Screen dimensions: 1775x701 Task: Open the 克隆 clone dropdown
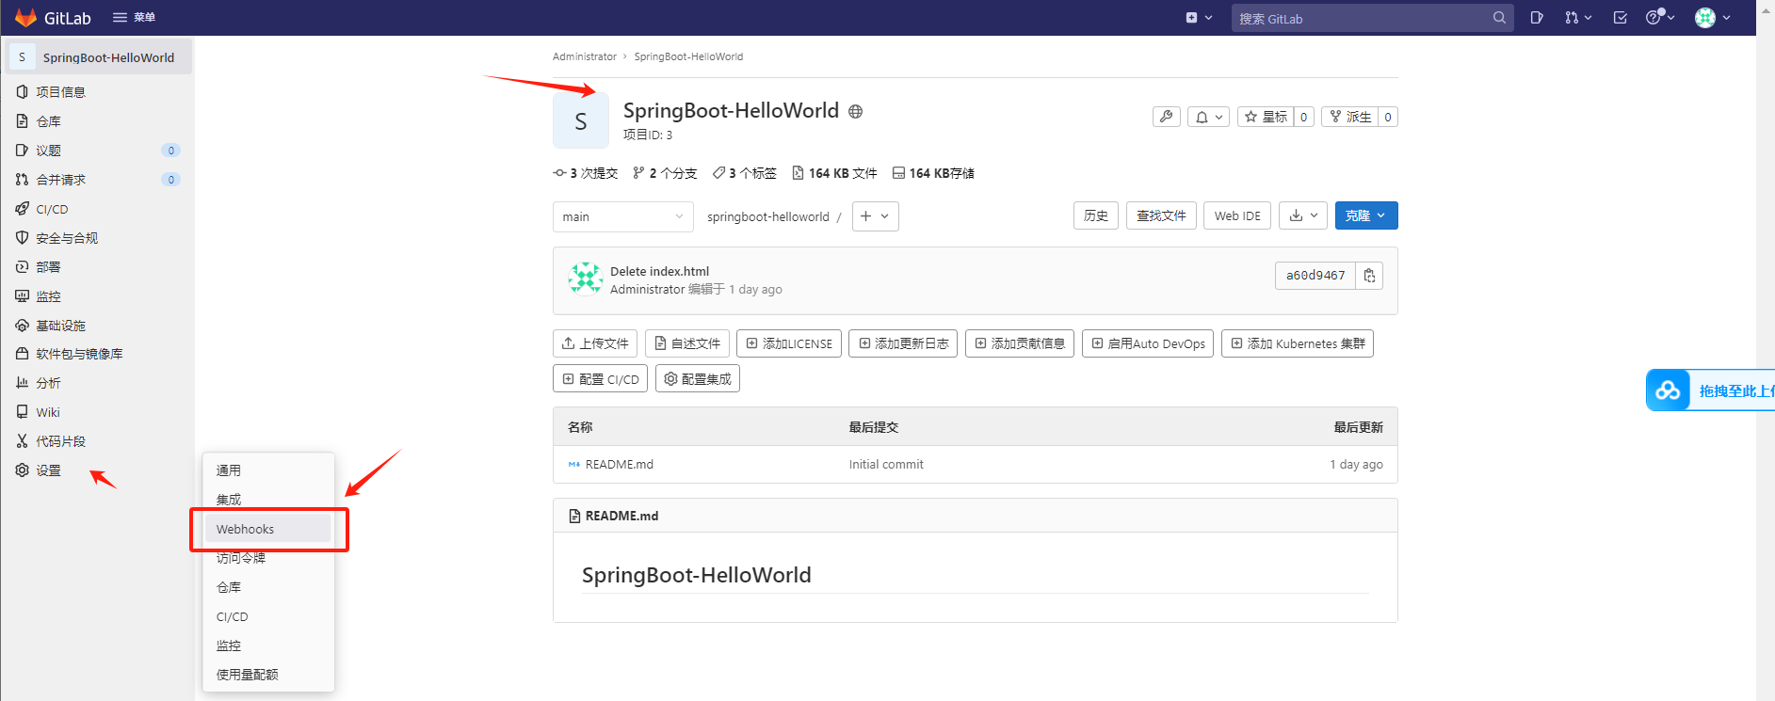click(1366, 215)
